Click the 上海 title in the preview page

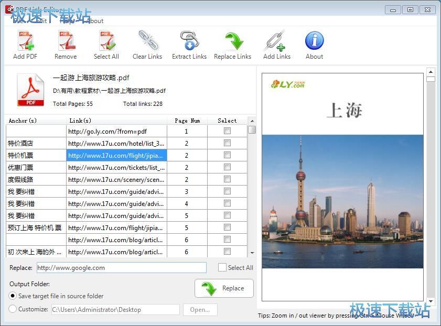coord(345,110)
